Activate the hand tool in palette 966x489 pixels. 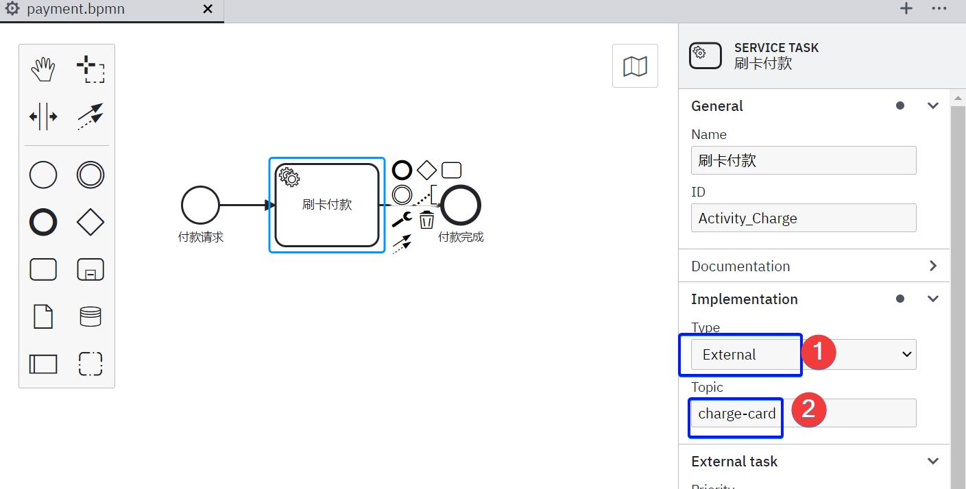43,70
